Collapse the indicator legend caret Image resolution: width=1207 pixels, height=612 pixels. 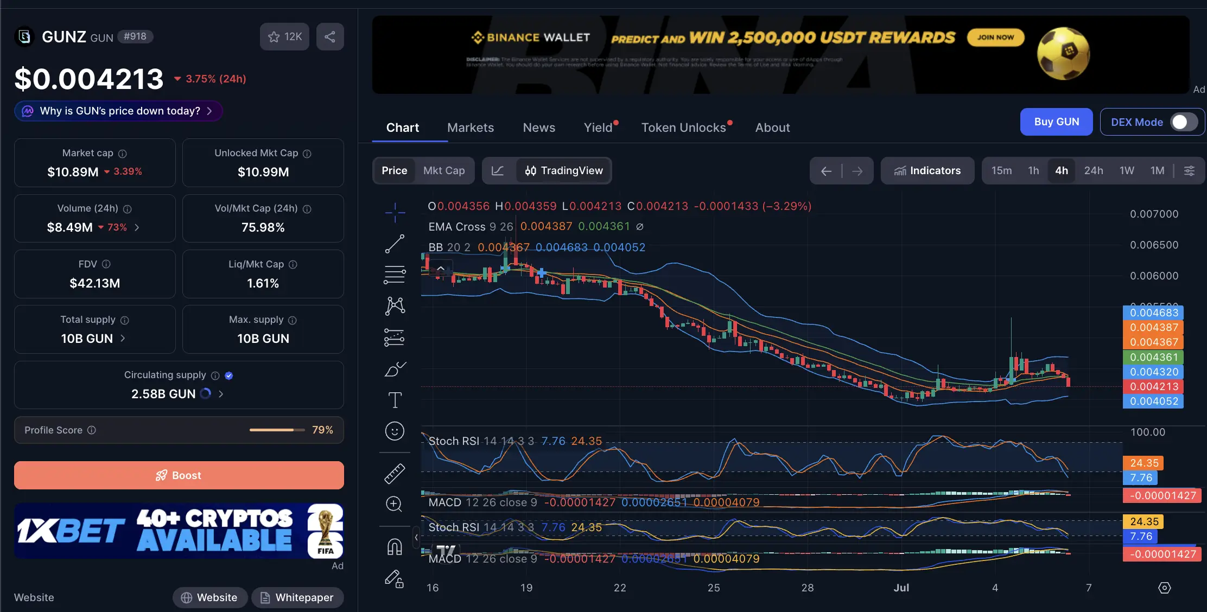[x=441, y=269]
